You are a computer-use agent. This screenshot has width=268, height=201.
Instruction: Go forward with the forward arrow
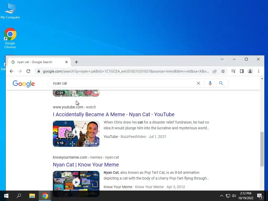(x=20, y=71)
